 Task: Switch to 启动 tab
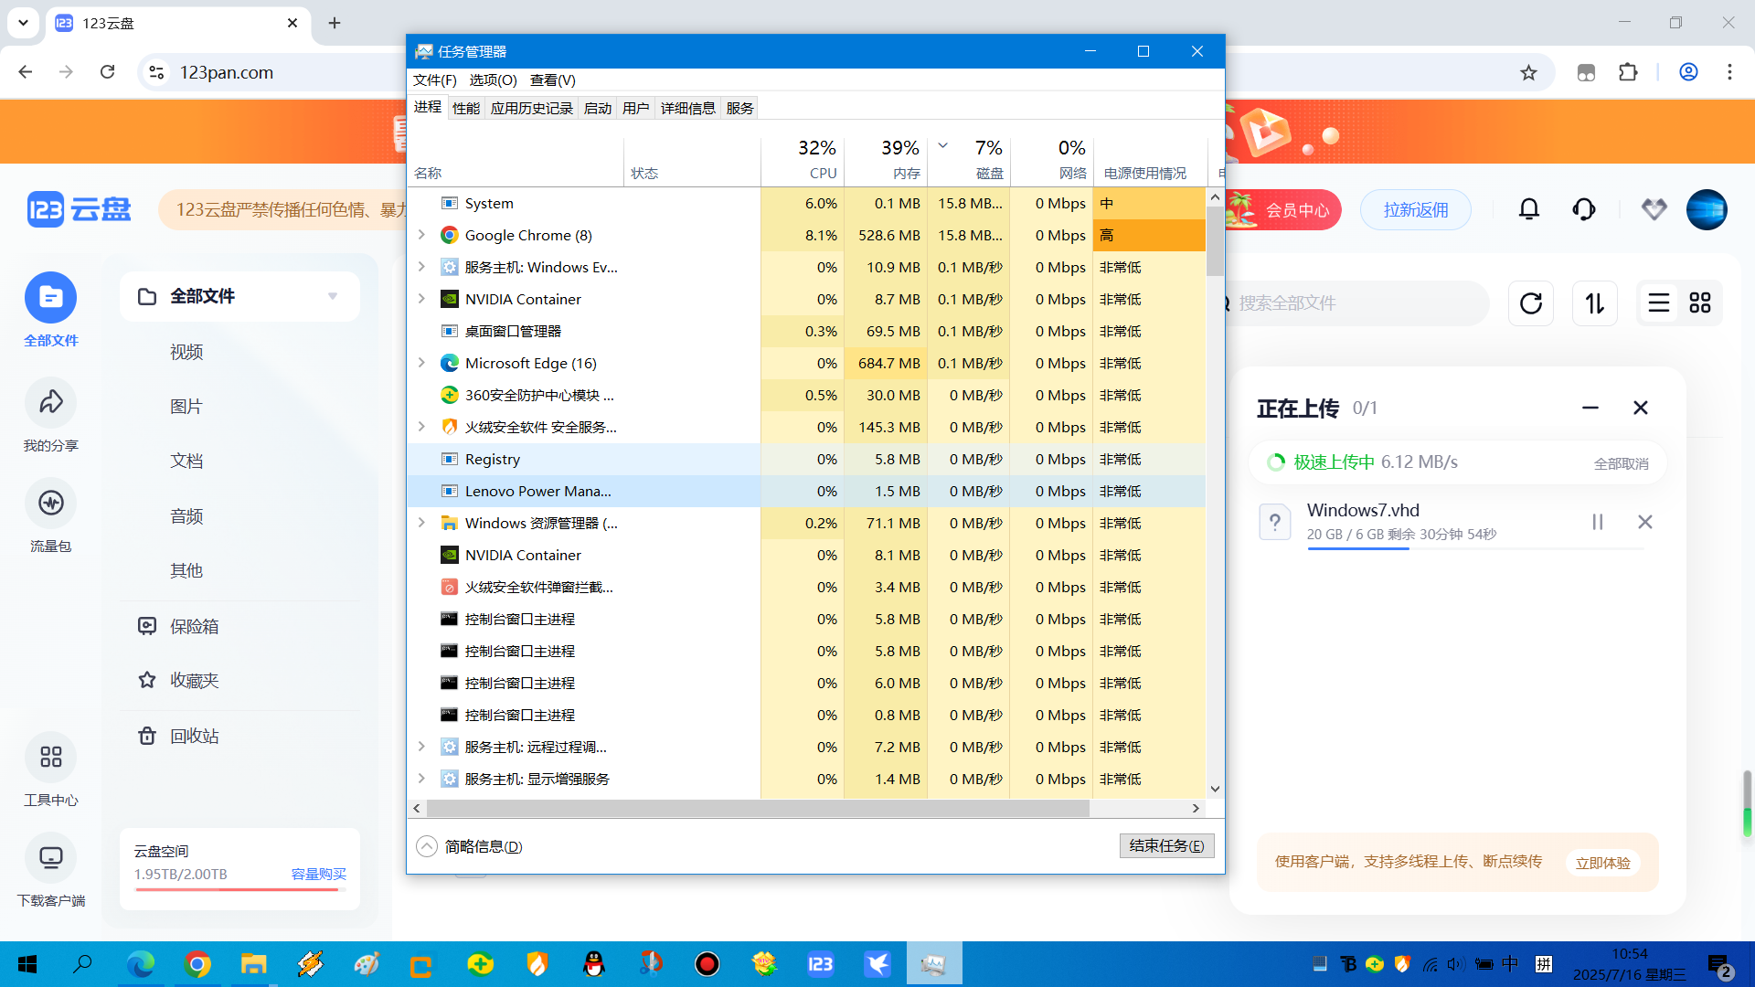coord(598,108)
